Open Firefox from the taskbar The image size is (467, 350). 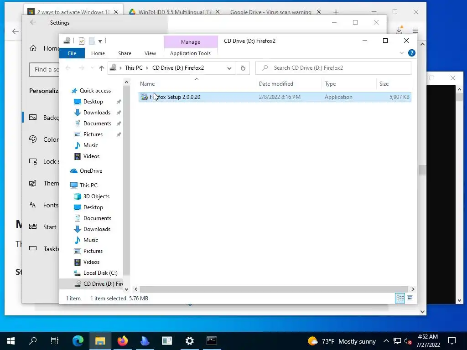pos(122,341)
